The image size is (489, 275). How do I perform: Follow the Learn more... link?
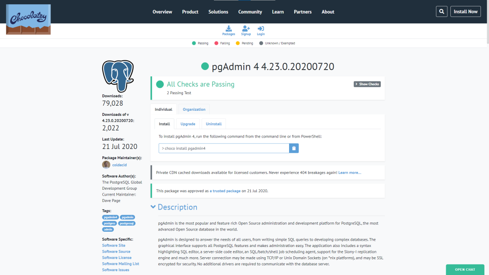[x=350, y=172]
